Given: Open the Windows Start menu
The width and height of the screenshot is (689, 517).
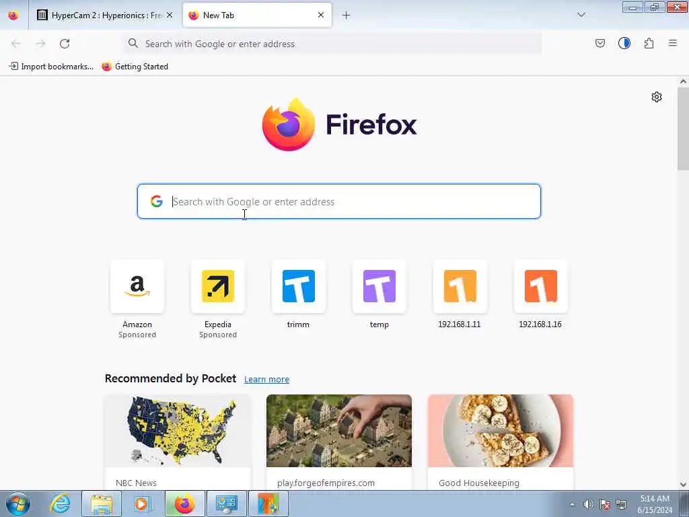Looking at the screenshot, I should (18, 504).
